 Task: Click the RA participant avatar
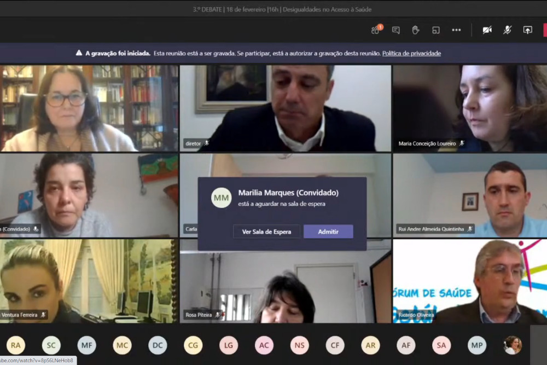[15, 345]
